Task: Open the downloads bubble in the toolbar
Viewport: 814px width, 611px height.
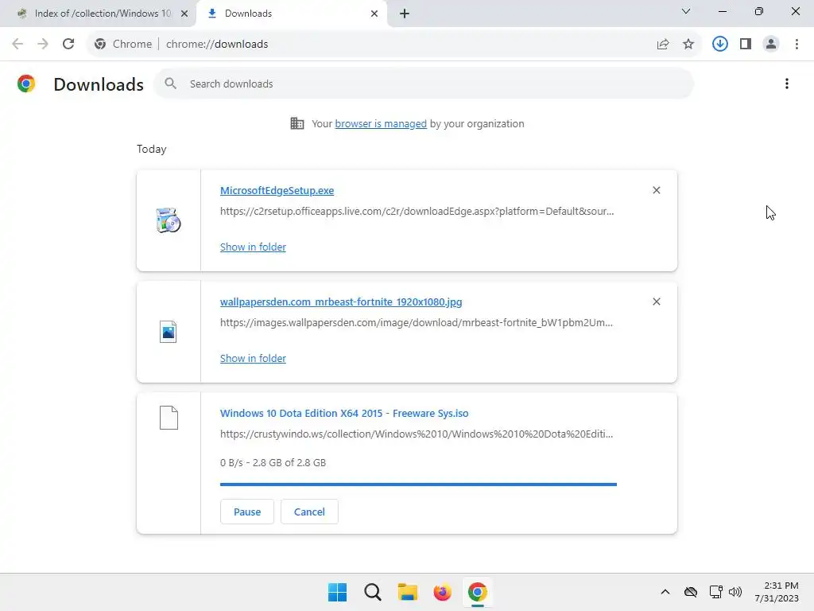Action: click(x=719, y=44)
